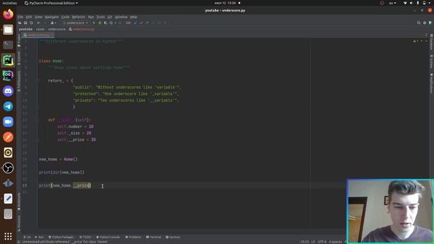Run with coverage icon

tap(106, 23)
